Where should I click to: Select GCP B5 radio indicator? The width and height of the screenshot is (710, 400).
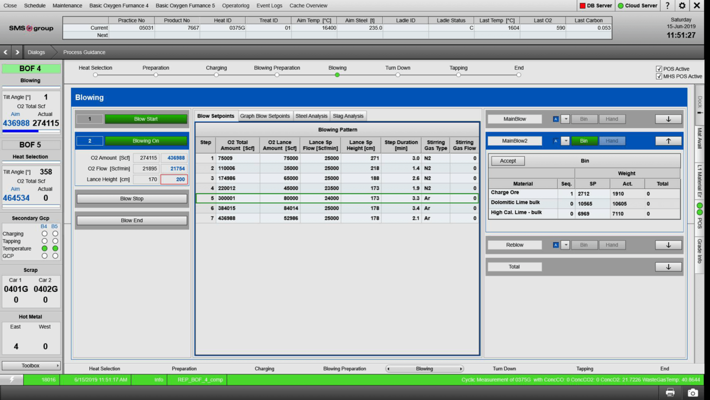click(x=55, y=256)
